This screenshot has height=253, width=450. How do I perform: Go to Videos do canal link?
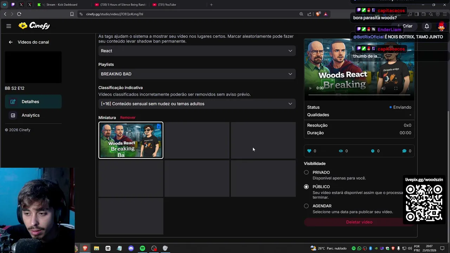(x=33, y=42)
